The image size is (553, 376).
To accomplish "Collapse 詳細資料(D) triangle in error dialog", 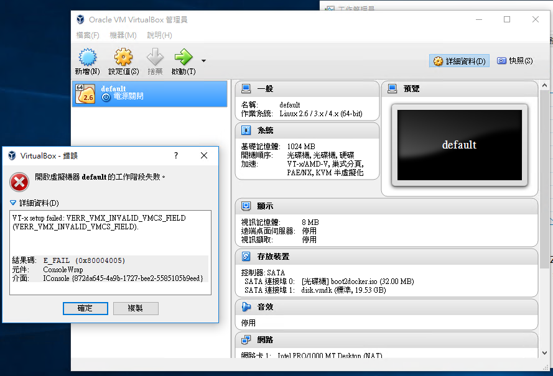I will pyautogui.click(x=13, y=203).
